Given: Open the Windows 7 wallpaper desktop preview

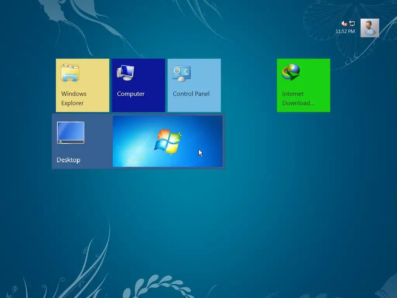Looking at the screenshot, I should [x=167, y=141].
